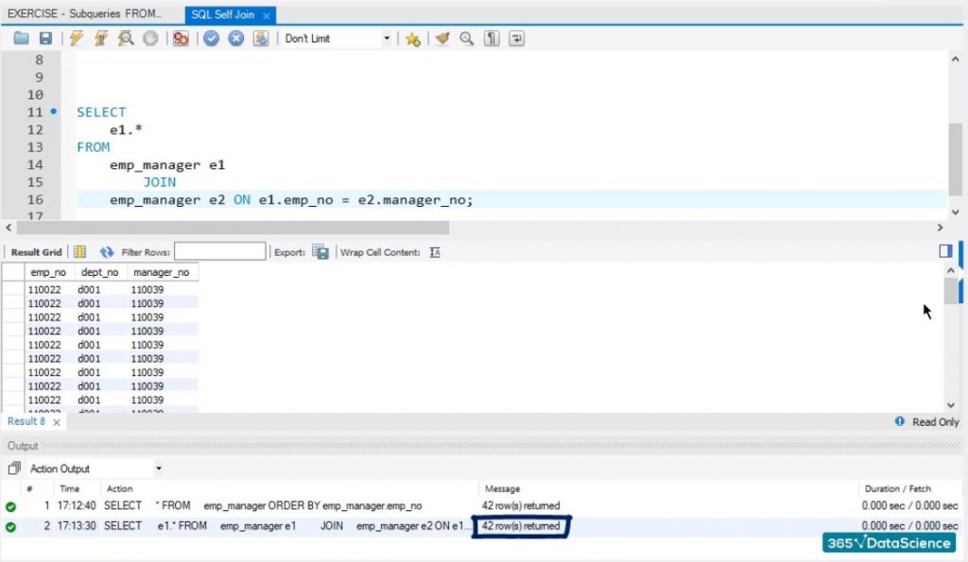Image resolution: width=968 pixels, height=562 pixels.
Task: Open the EXERCISE - Subqueries FROM tab
Action: (85, 14)
